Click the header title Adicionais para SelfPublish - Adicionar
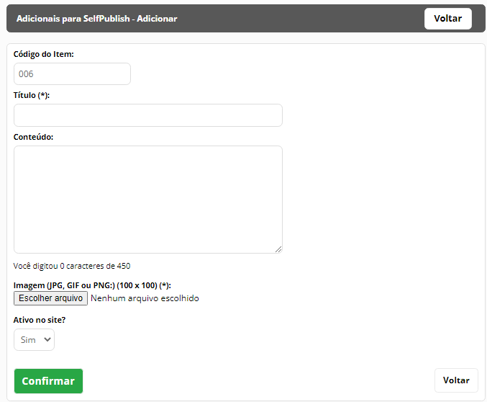The height and width of the screenshot is (402, 487). (97, 19)
